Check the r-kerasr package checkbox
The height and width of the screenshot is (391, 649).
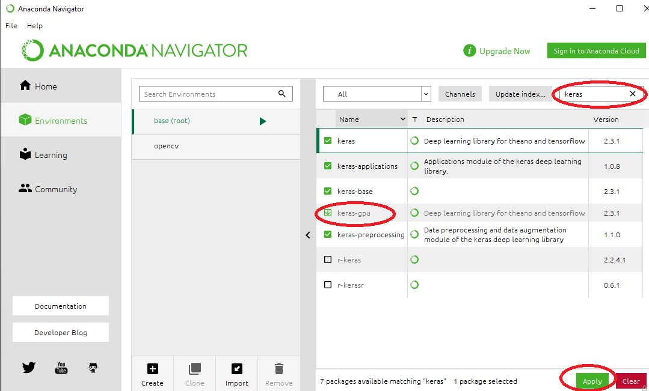[x=328, y=284]
